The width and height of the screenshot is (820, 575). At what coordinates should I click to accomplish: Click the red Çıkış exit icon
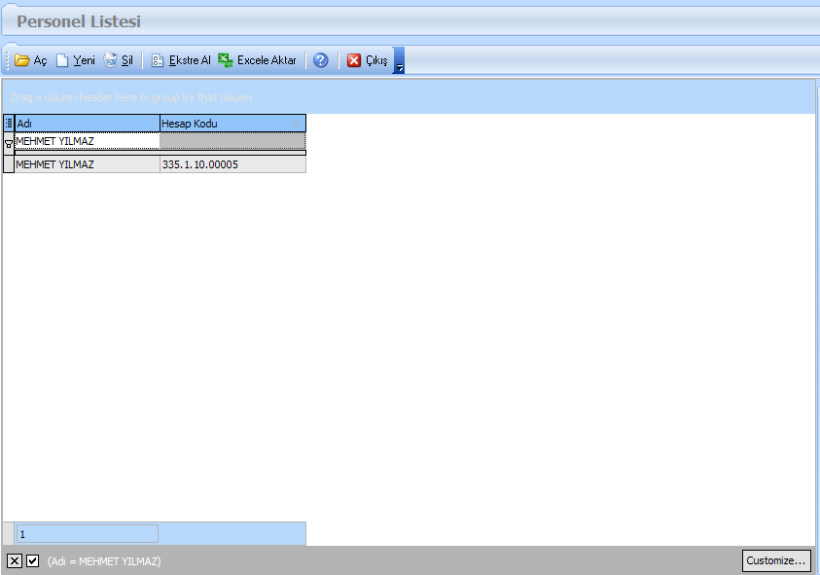[354, 60]
